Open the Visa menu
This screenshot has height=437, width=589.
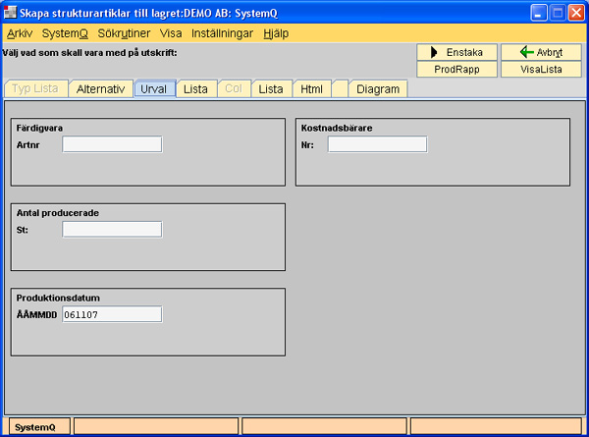(171, 32)
